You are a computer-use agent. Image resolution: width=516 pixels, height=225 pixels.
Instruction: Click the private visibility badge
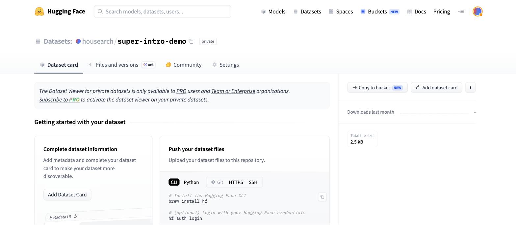coord(208,41)
